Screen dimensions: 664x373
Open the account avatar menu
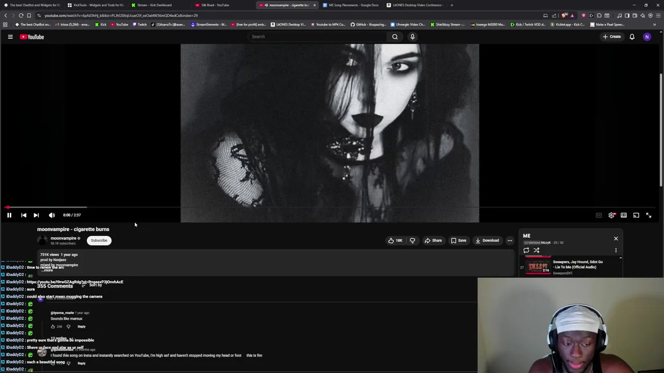647,37
